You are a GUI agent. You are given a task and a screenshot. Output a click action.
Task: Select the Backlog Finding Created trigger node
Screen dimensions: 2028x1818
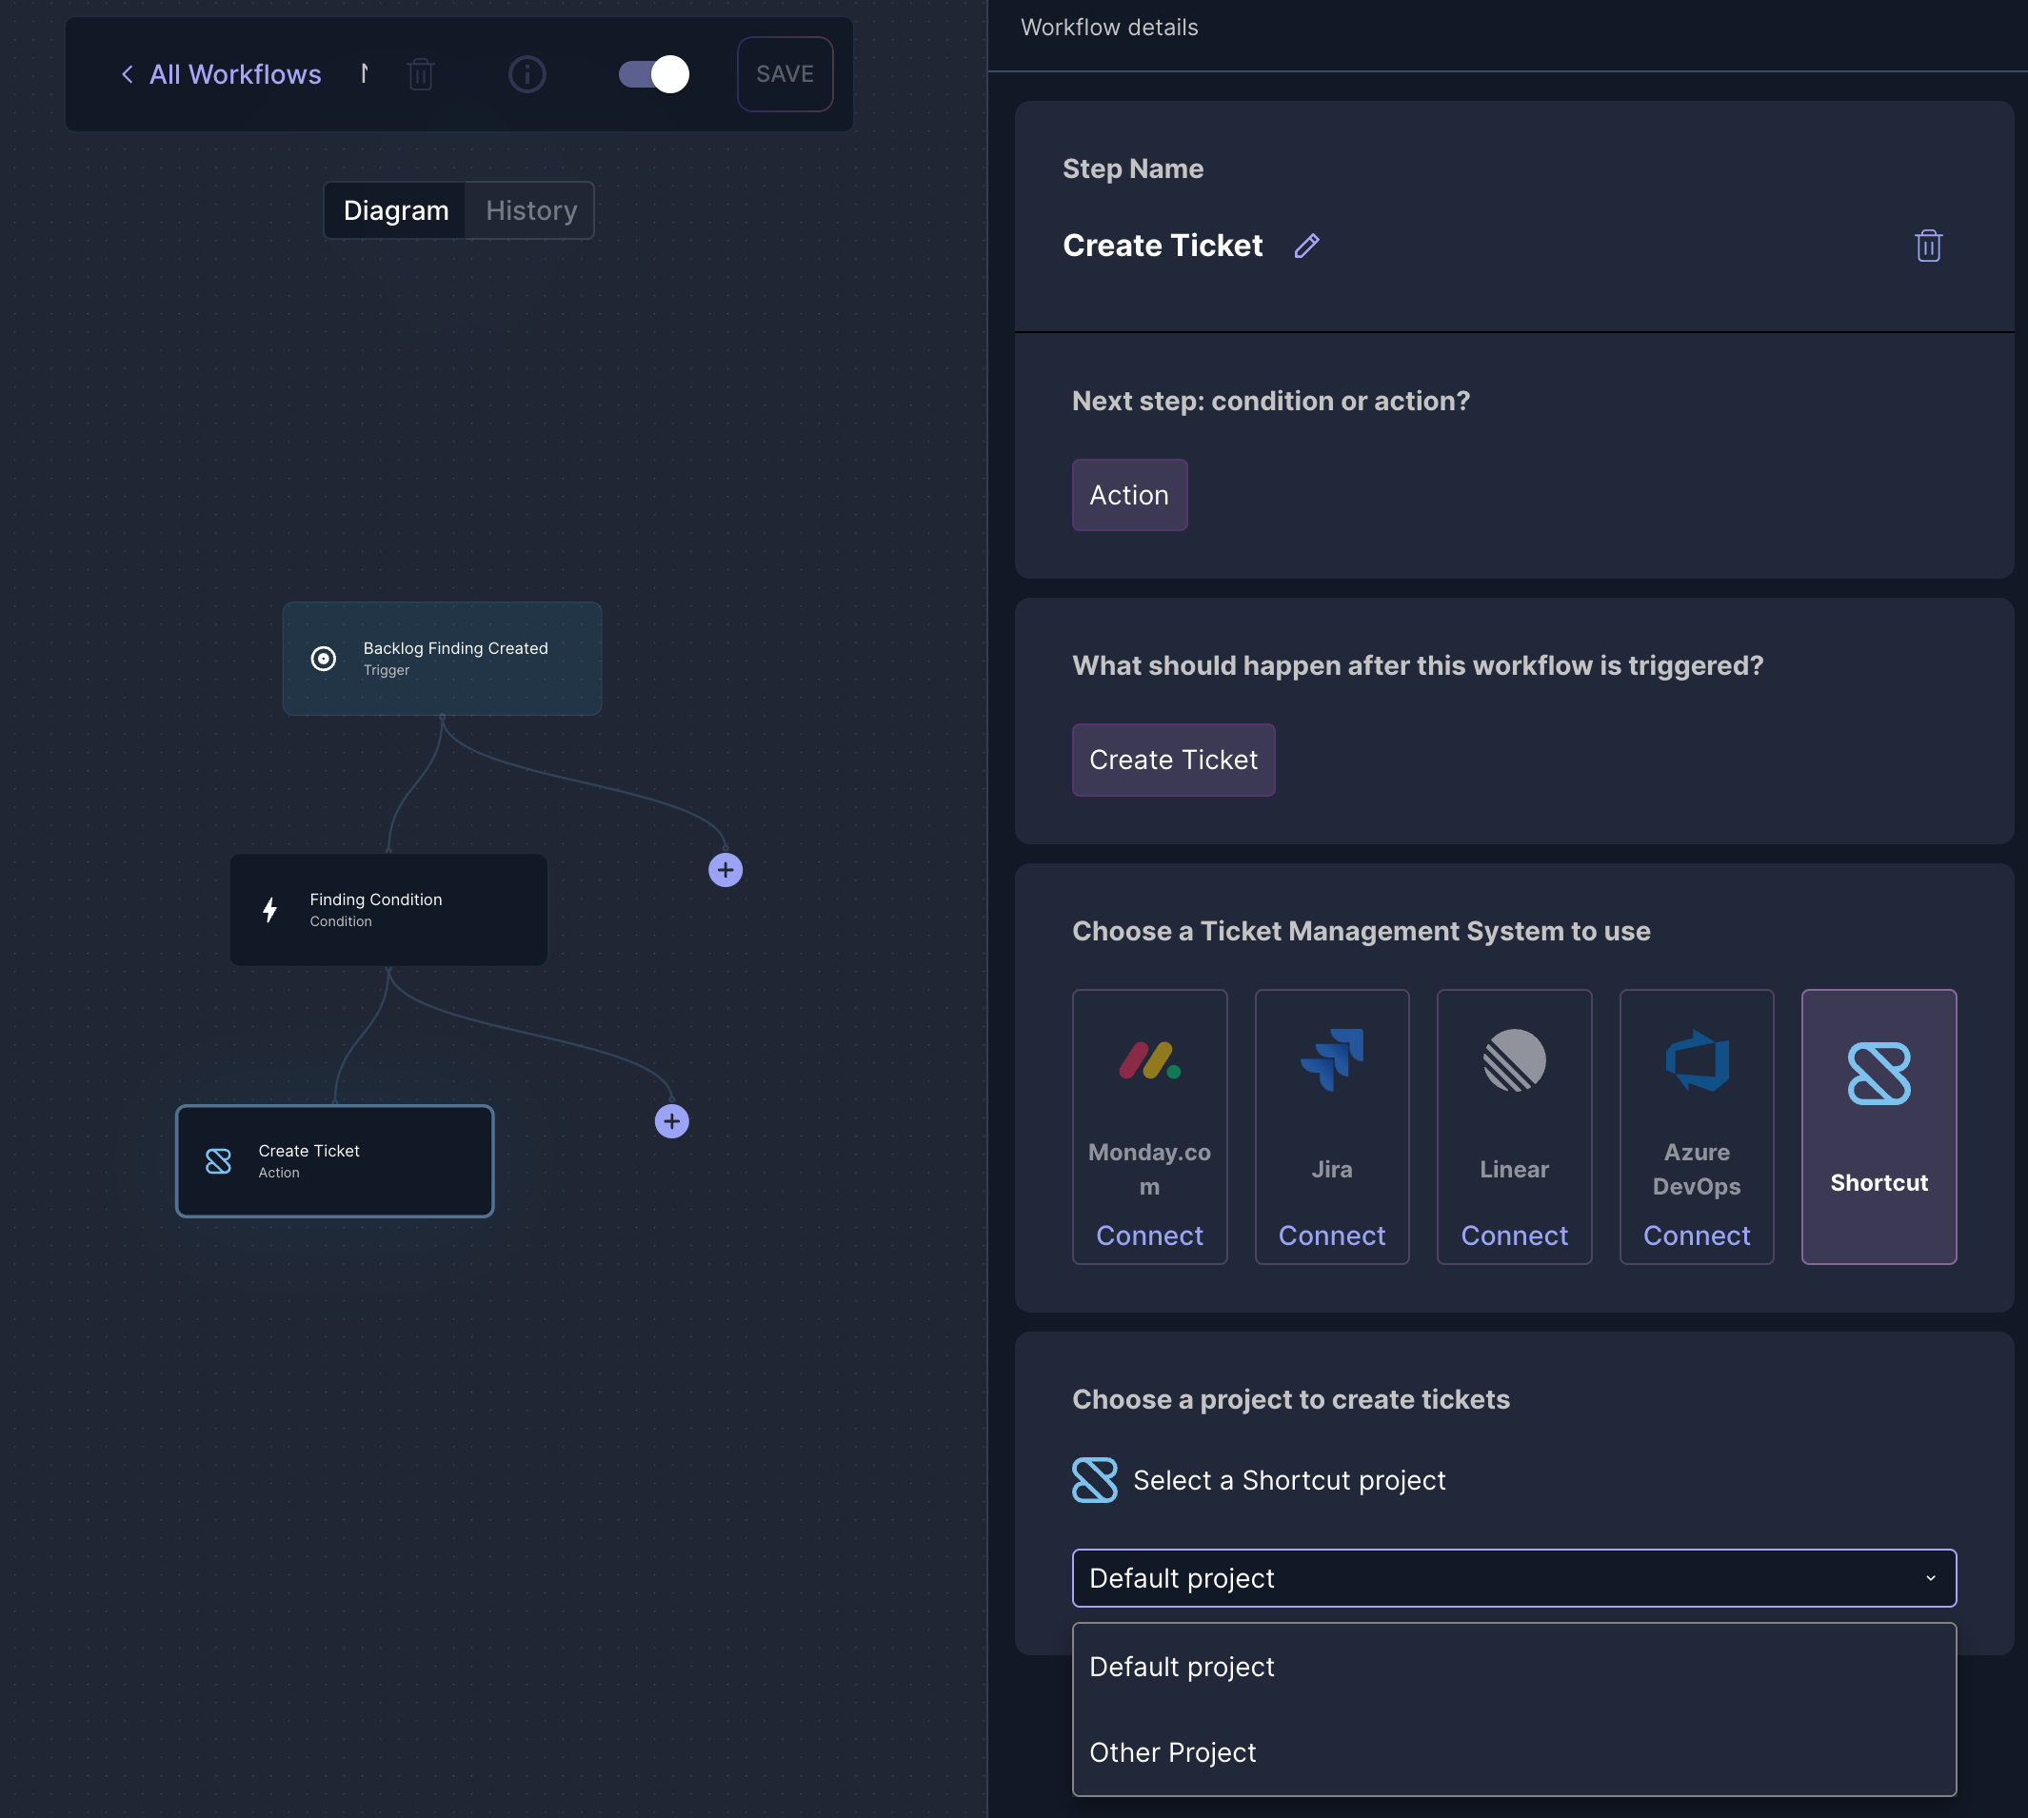click(x=442, y=659)
